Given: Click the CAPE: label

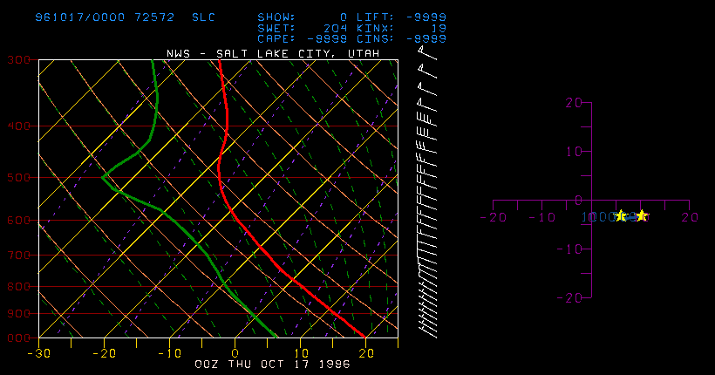Looking at the screenshot, I should pos(276,38).
